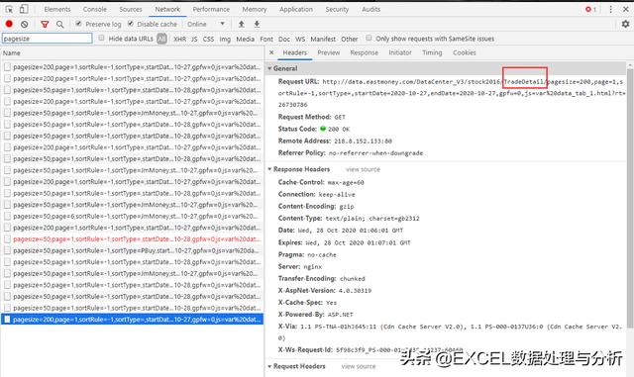Open the Online throttling dropdown
This screenshot has height=377, width=634.
(205, 25)
